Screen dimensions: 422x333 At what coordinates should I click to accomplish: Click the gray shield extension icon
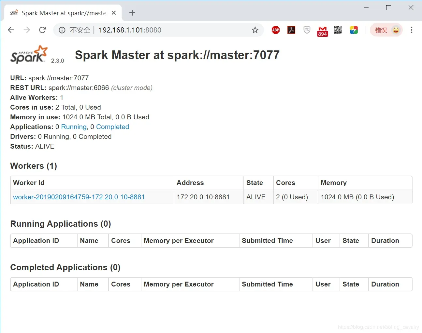(307, 30)
